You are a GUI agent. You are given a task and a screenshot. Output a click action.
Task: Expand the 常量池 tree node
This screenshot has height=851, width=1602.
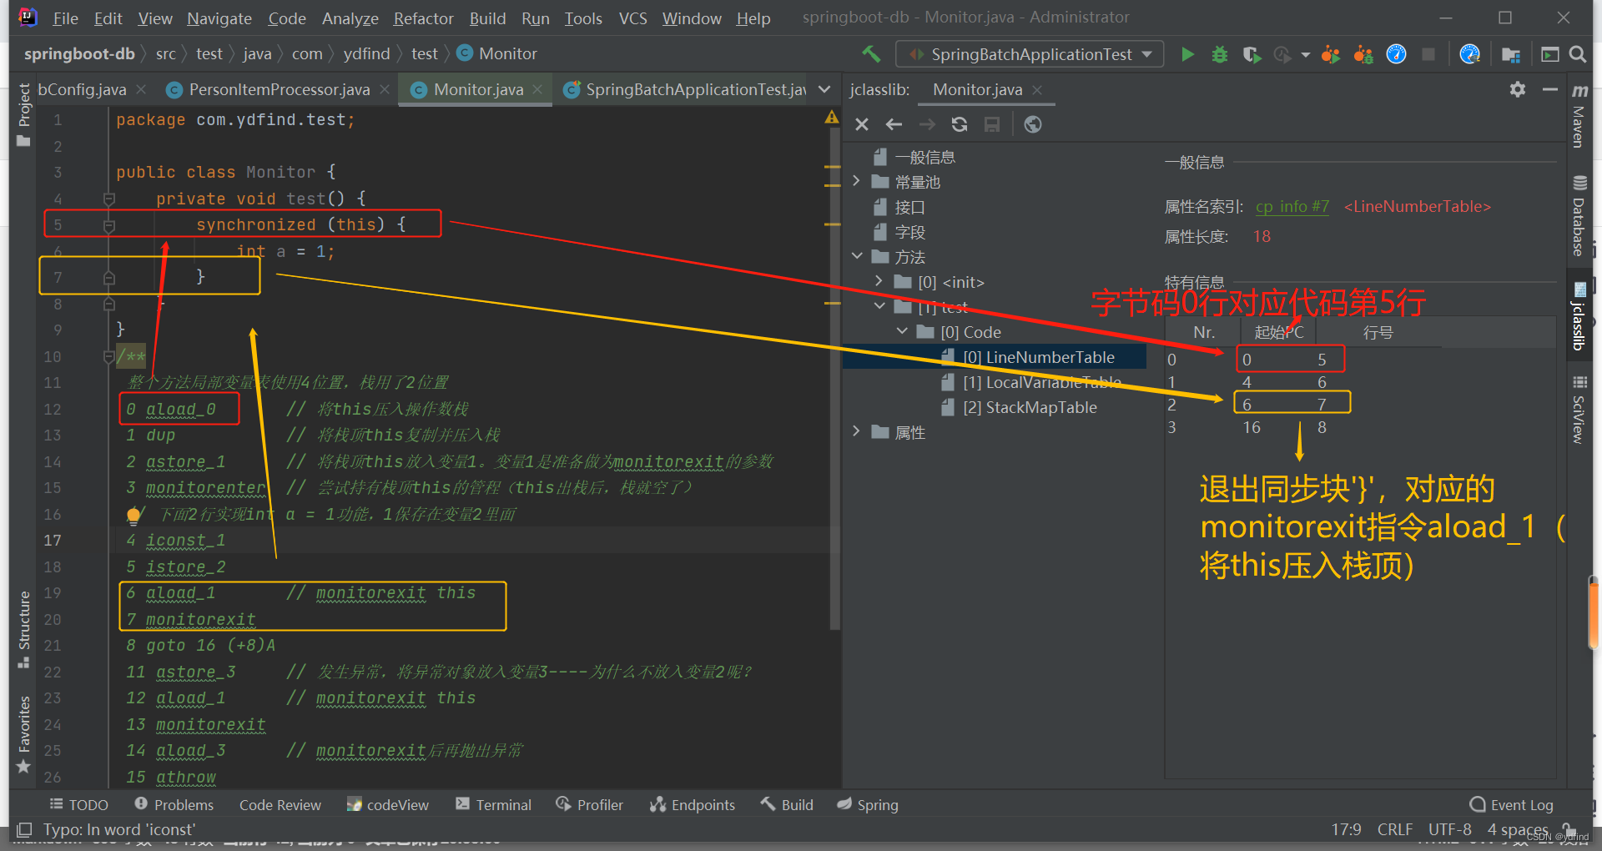(x=856, y=181)
